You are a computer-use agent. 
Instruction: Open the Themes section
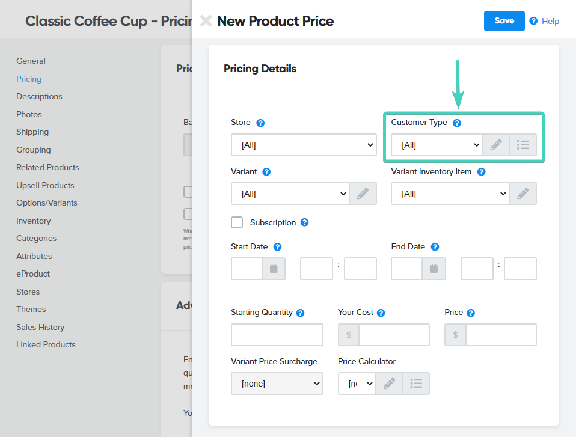(31, 309)
